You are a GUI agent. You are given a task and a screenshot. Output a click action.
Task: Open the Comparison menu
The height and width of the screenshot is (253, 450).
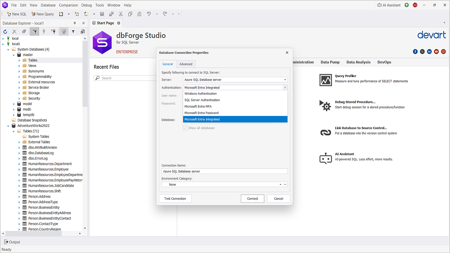(68, 5)
